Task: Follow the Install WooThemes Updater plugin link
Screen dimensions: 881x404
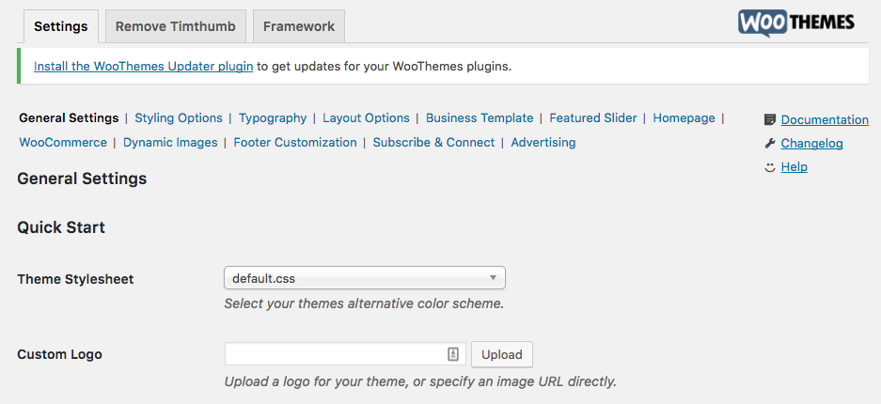Action: [143, 66]
